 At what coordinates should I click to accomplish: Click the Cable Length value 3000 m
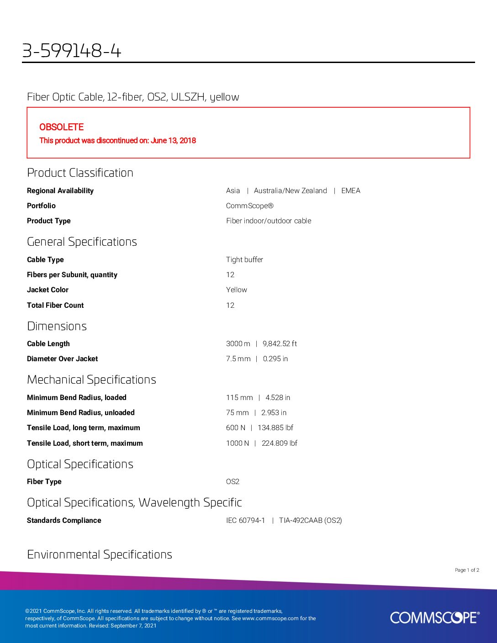(238, 344)
